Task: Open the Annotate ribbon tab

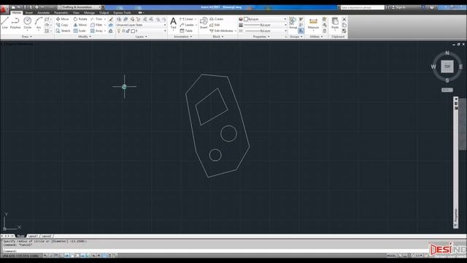Action: coord(44,13)
